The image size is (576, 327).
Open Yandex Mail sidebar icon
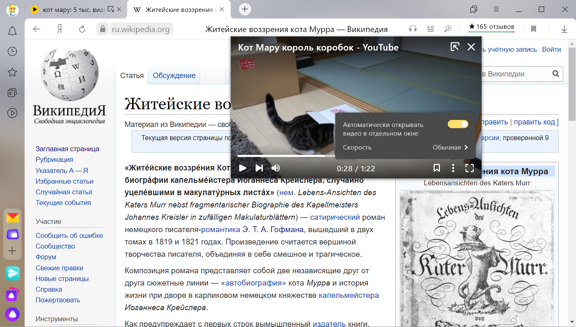(12, 218)
